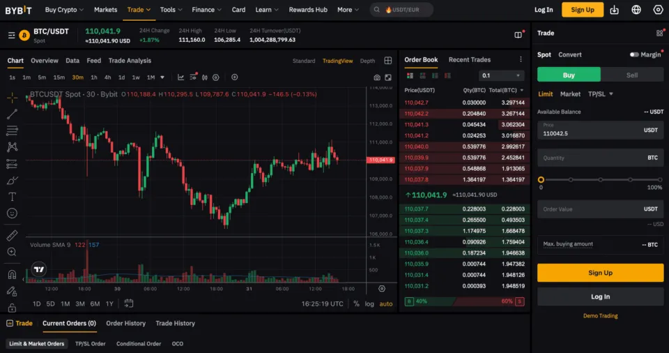669x353 pixels.
Task: Open the date range calendar icon
Action: [x=128, y=303]
